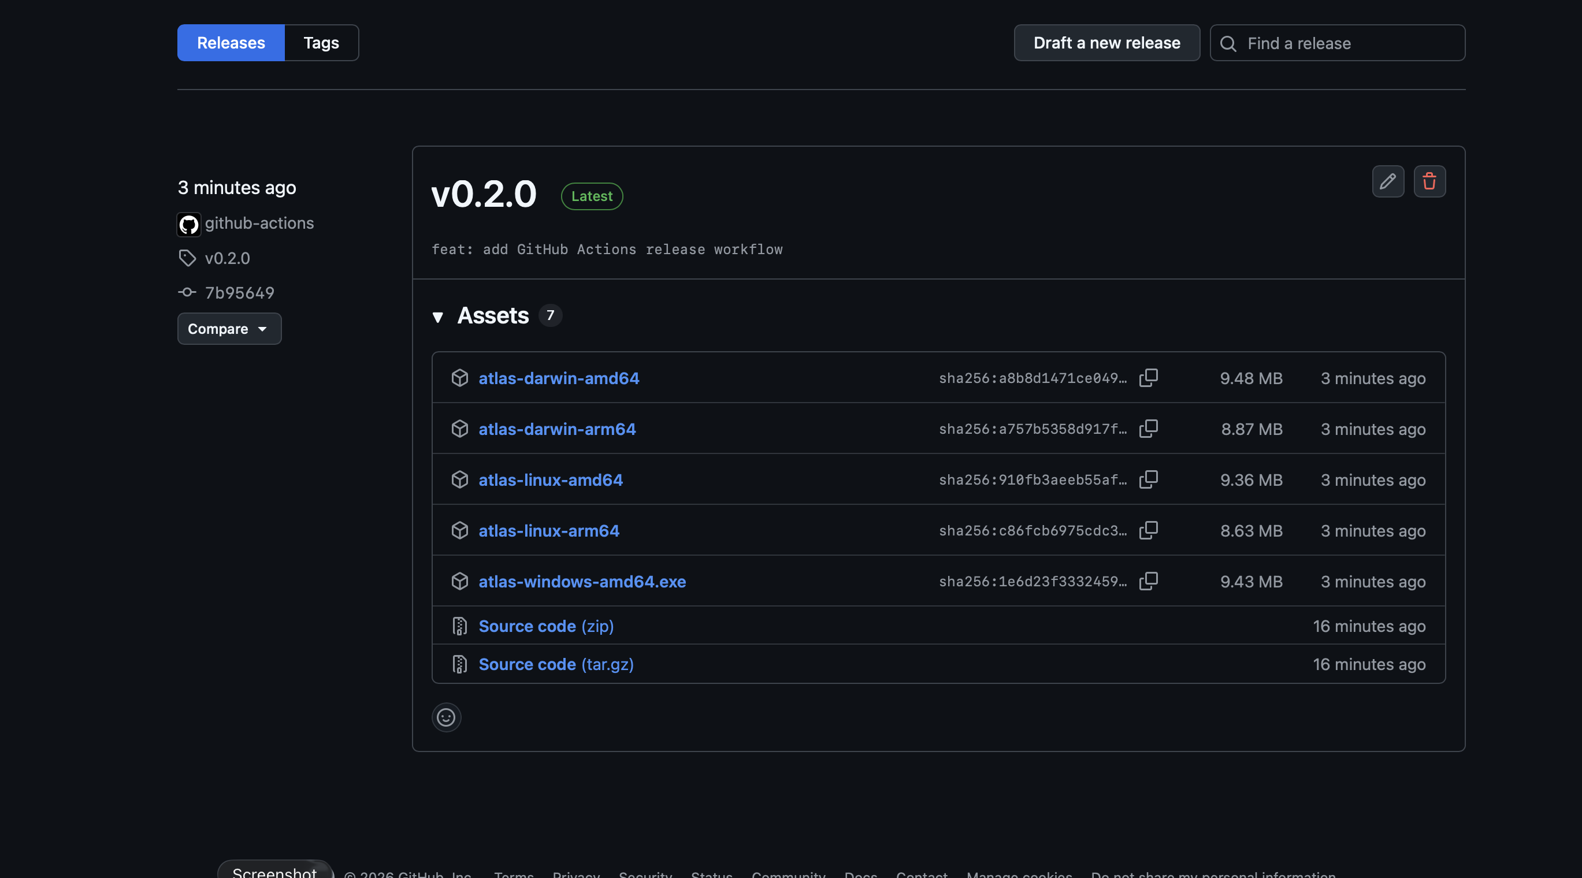
Task: Click release note text about release workflow
Action: (x=607, y=250)
